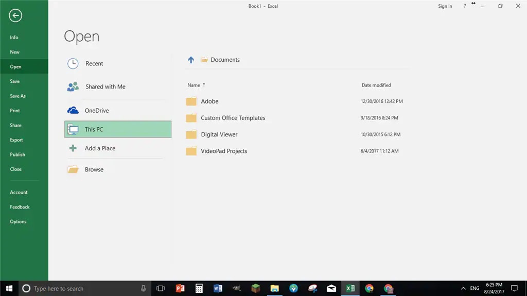Open the Custom Office Templates folder
Viewport: 527px width, 296px height.
[x=233, y=118]
